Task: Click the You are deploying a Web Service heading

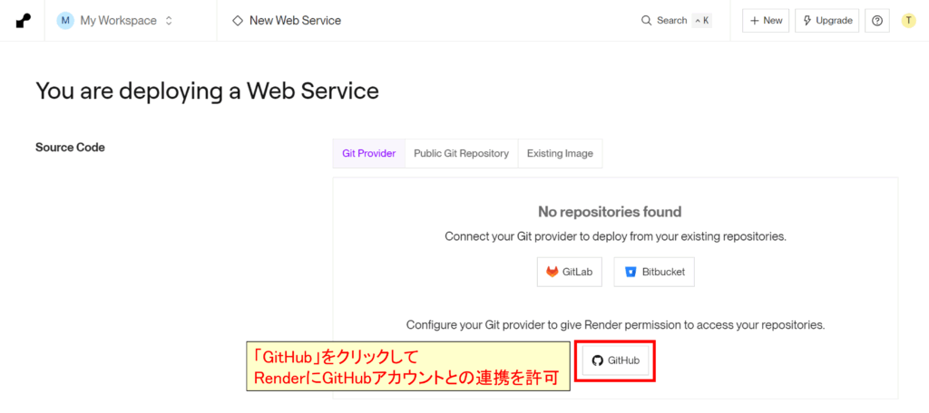Action: click(208, 91)
